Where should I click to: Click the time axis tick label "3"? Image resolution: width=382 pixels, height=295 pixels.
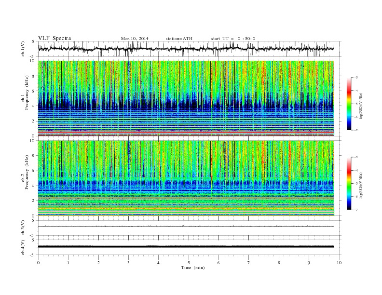point(128,263)
